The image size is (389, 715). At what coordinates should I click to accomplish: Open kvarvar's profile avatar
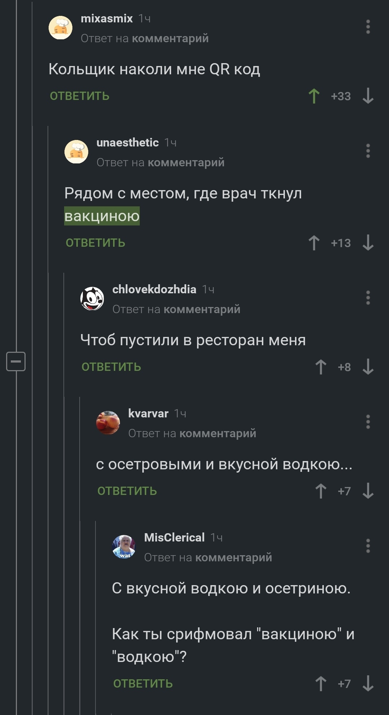(x=108, y=423)
